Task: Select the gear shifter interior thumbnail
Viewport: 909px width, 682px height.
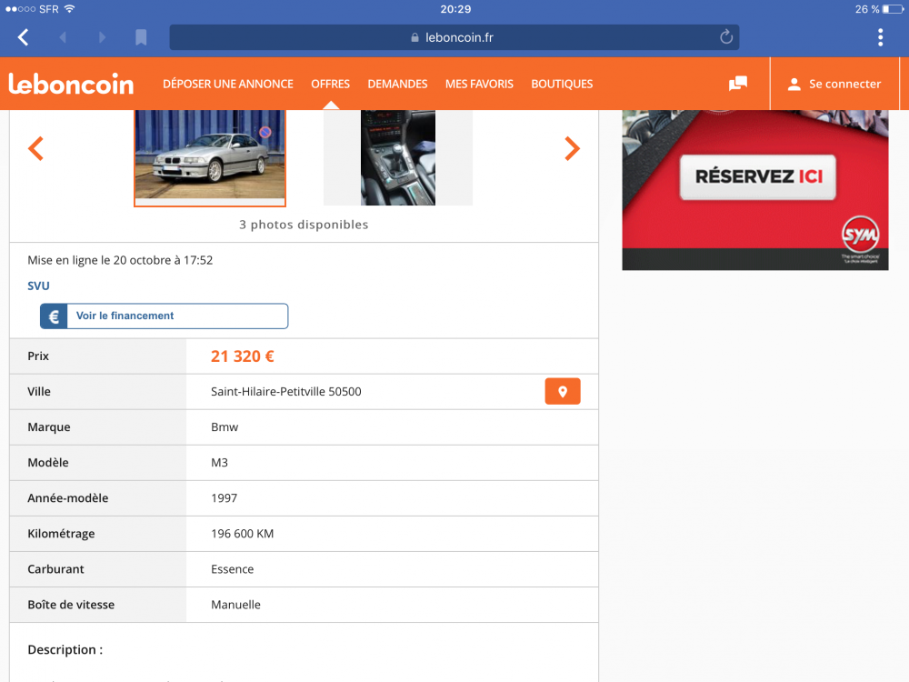Action: pos(398,157)
